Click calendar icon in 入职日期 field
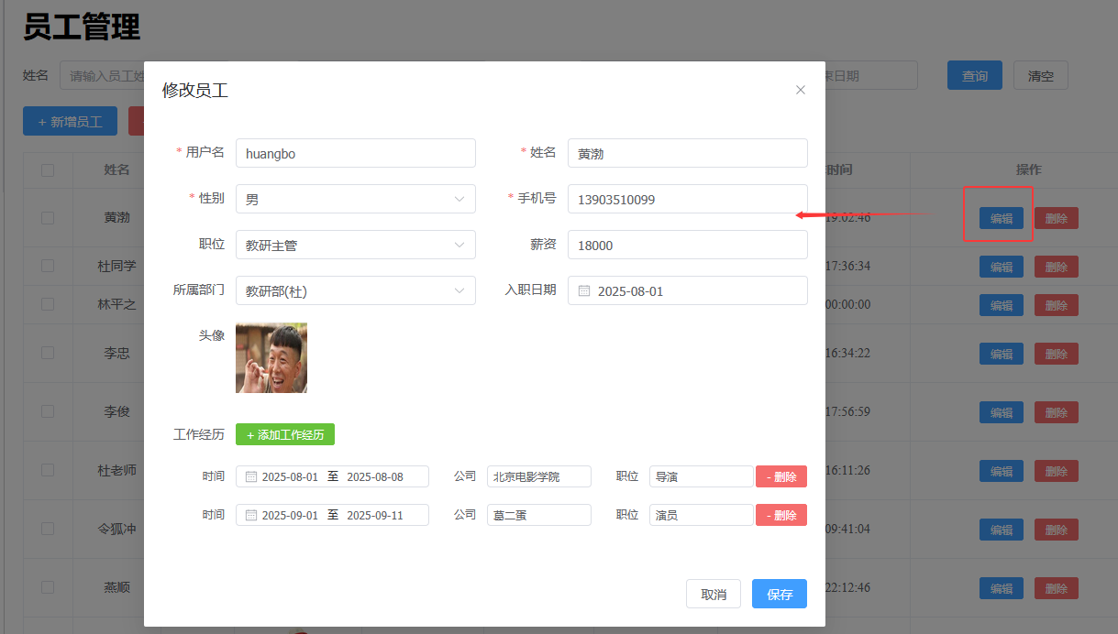The image size is (1118, 634). (x=584, y=291)
